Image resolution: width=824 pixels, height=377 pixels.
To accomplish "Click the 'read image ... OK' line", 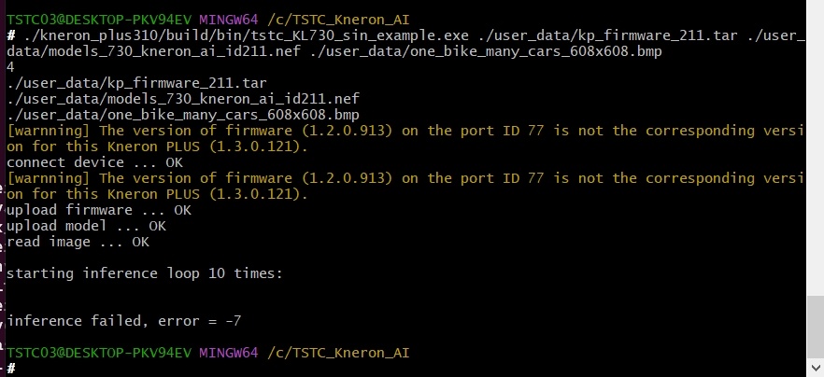I will click(78, 242).
